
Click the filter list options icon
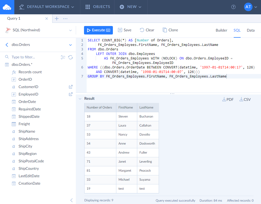[63, 57]
